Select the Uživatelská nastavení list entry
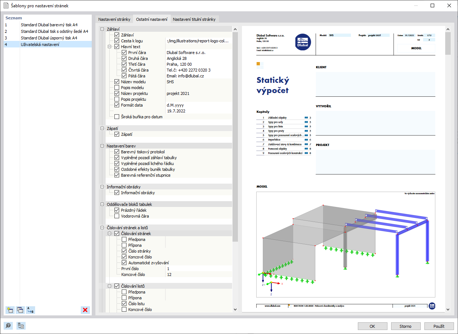Image resolution: width=458 pixels, height=334 pixels. pyautogui.click(x=48, y=45)
